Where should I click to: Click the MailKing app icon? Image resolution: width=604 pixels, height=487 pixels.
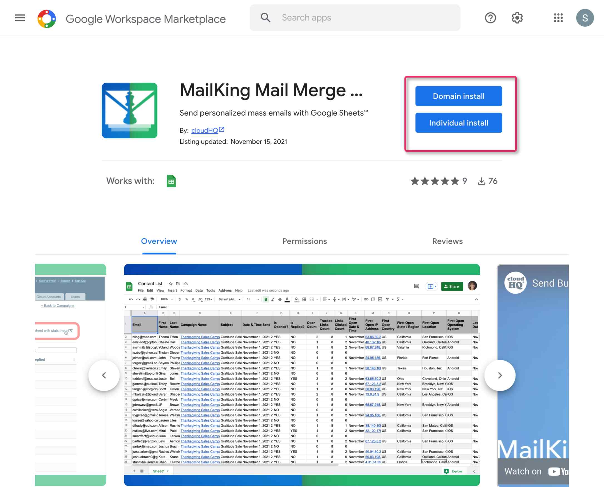130,110
